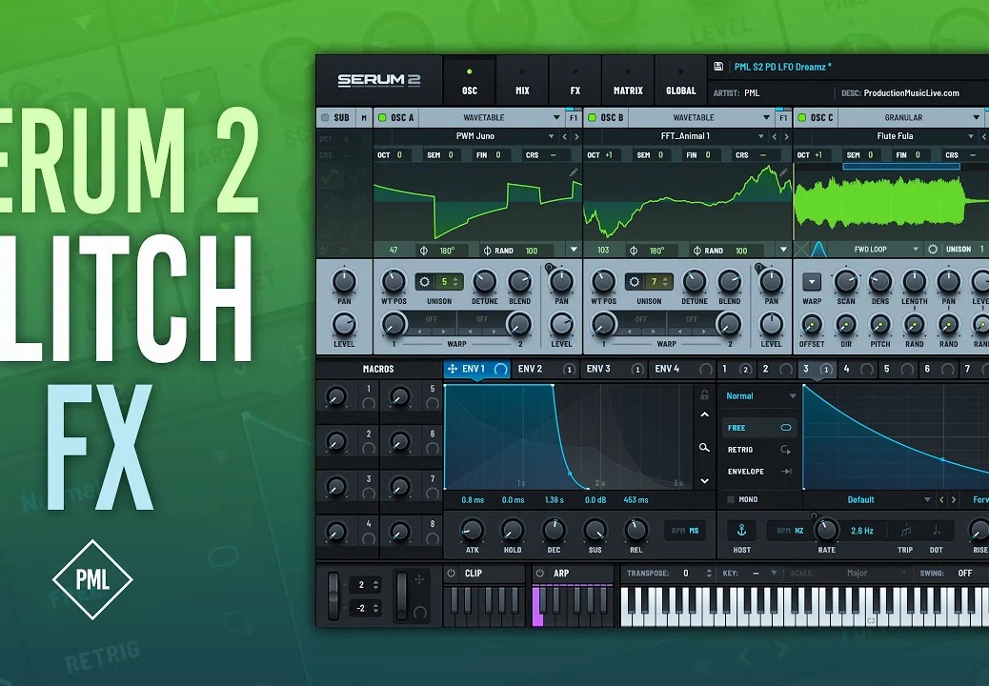Enable the SUB oscillator

tap(325, 117)
